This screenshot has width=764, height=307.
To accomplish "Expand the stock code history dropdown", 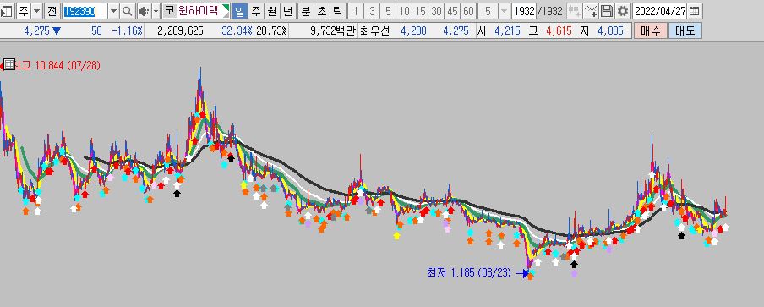I will 113,11.
